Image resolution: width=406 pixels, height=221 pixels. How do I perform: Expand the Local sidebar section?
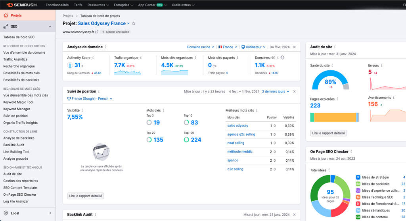point(50,213)
